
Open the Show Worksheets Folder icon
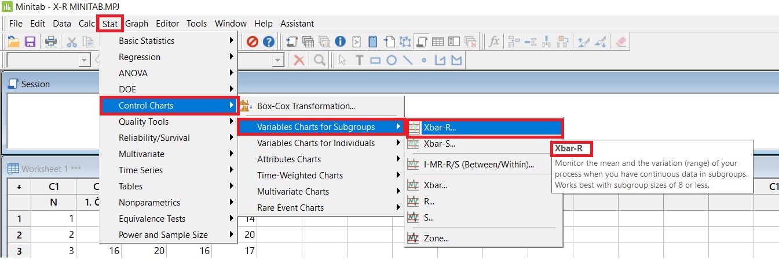click(308, 42)
